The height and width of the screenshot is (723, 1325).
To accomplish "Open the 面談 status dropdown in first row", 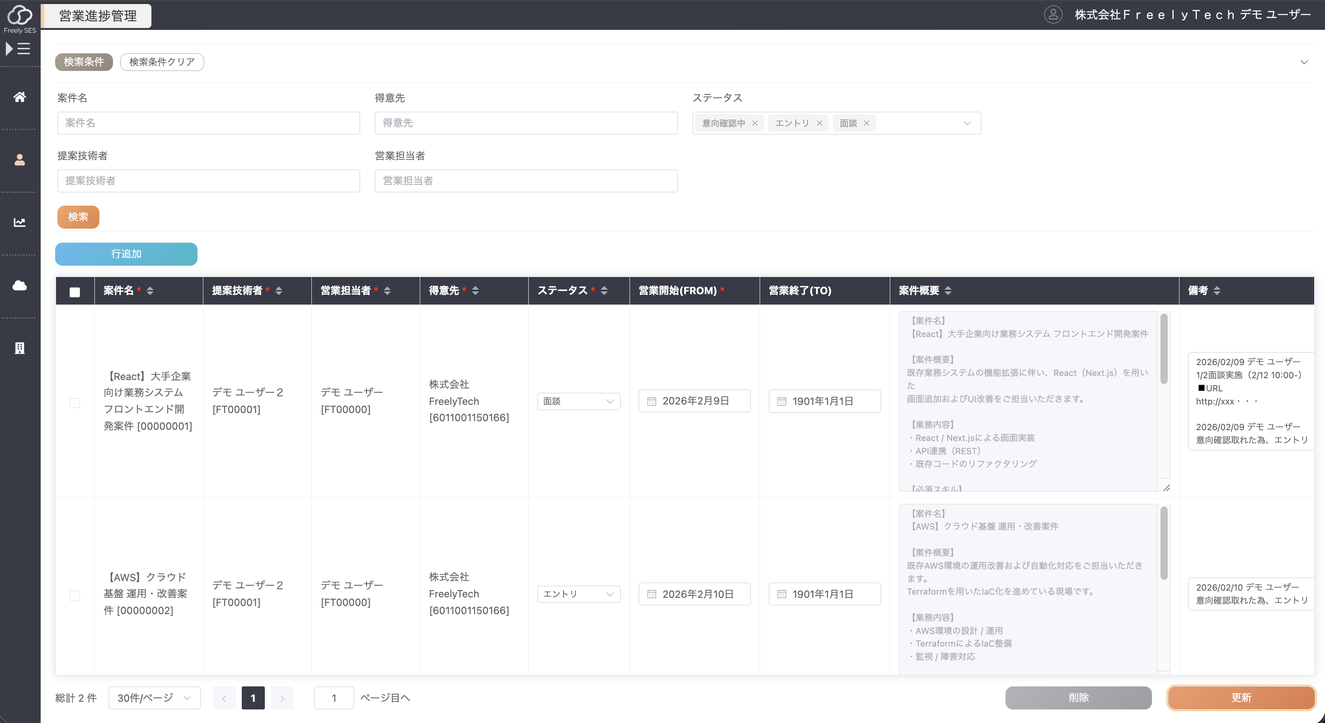I will (x=578, y=401).
